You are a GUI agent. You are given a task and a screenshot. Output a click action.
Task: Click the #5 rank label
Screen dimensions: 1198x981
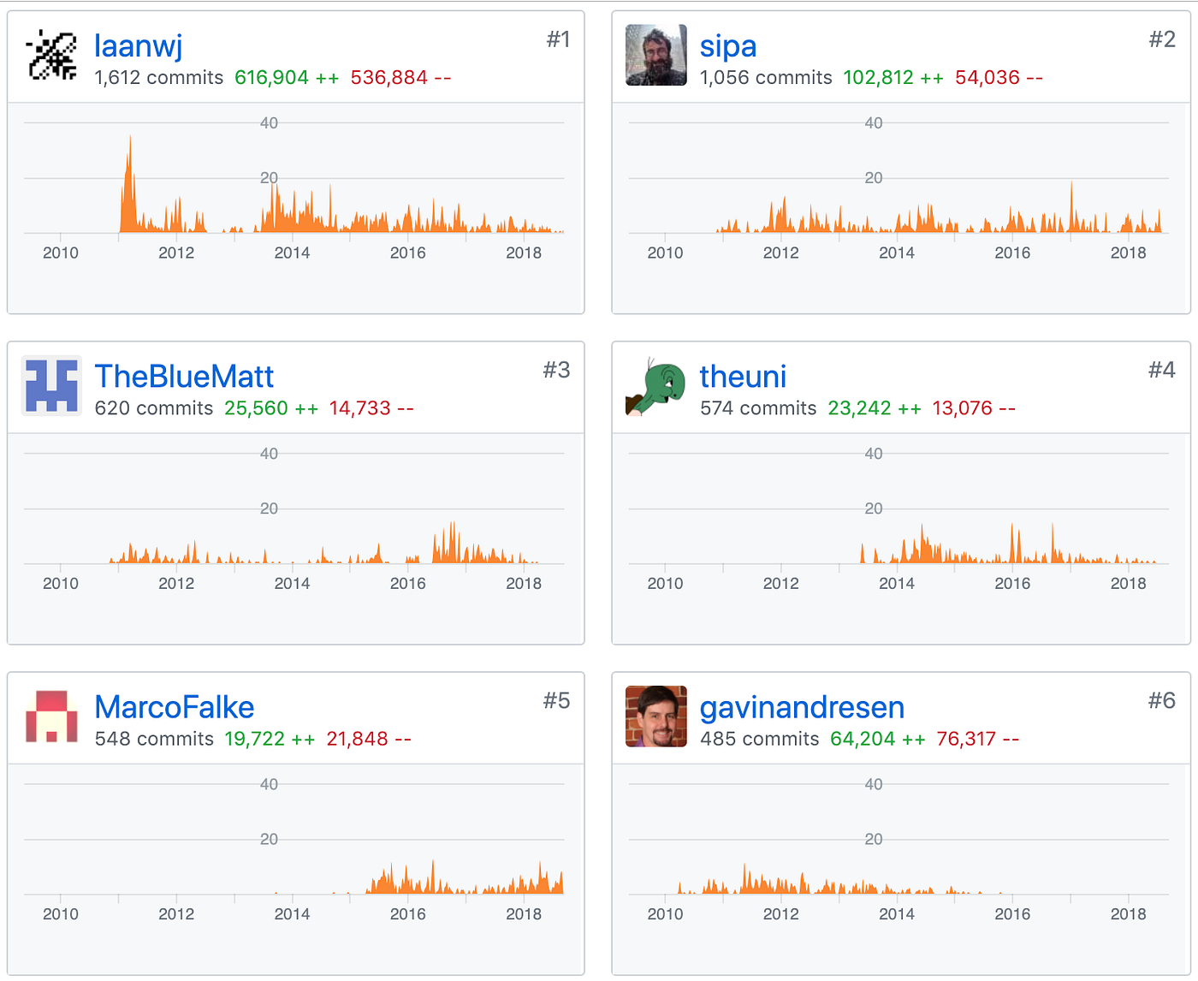556,700
